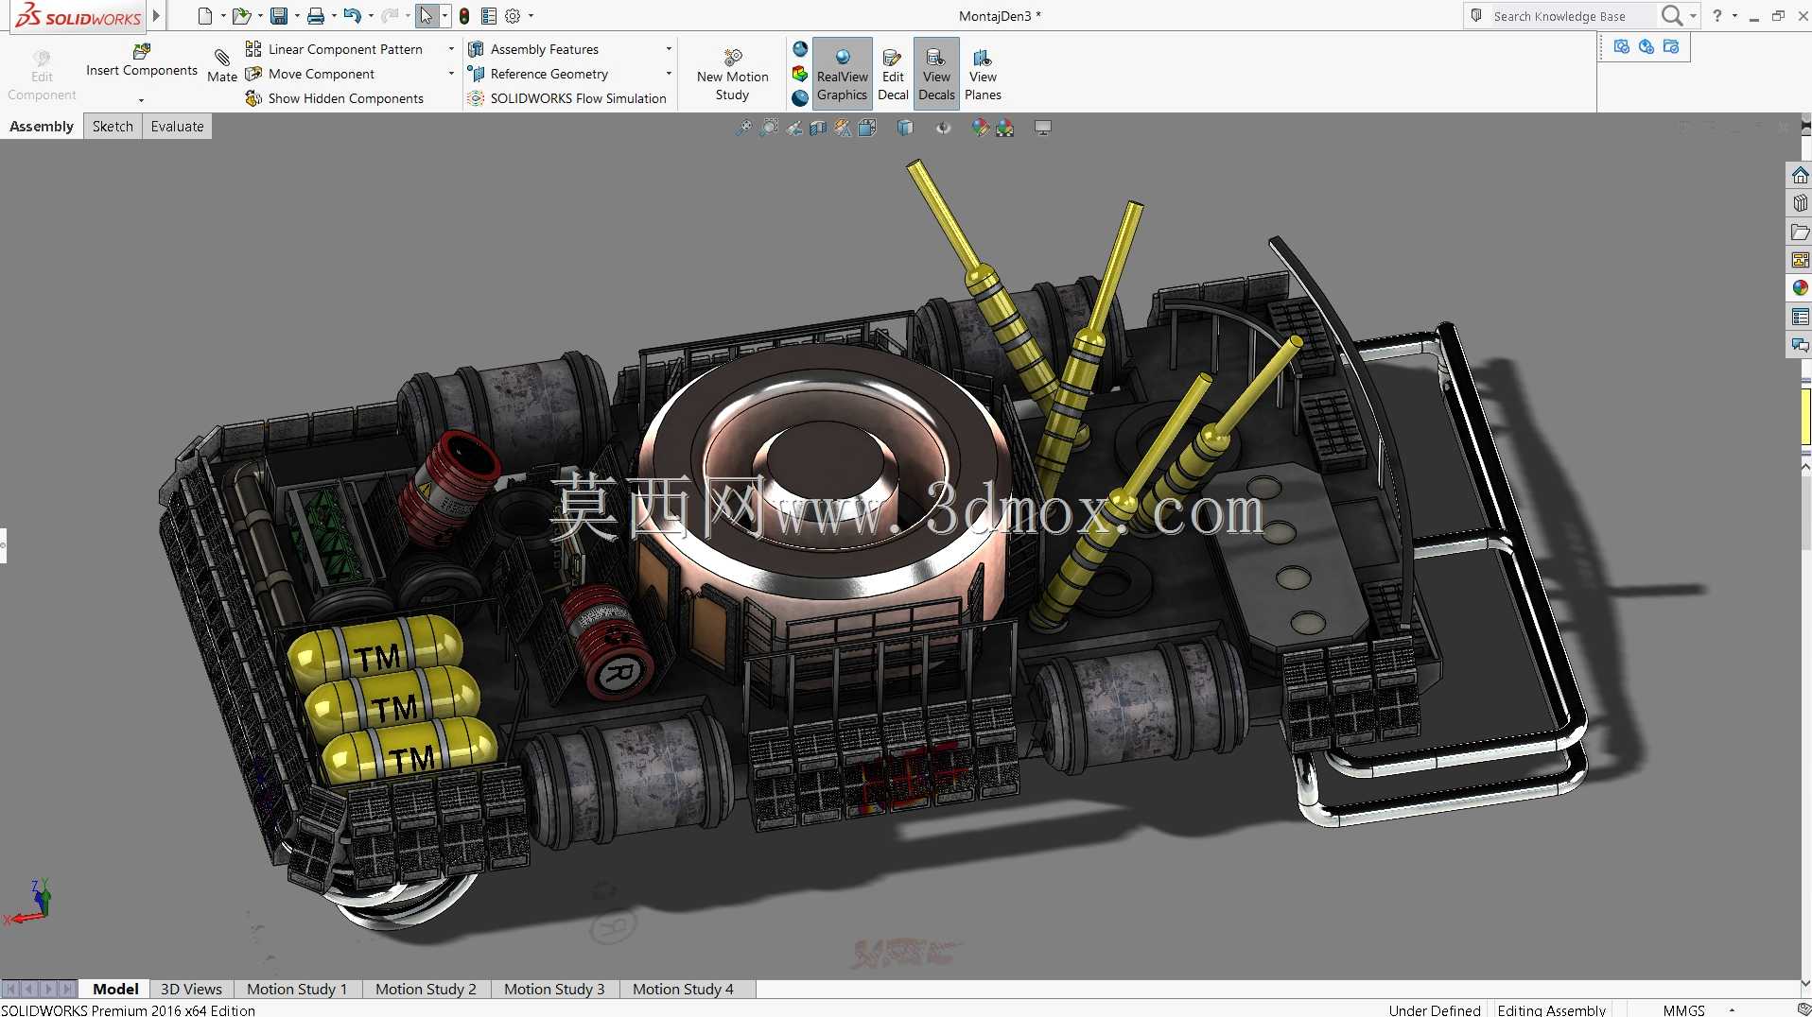Click Linear Component Pattern
The image size is (1812, 1017).
[x=334, y=49]
